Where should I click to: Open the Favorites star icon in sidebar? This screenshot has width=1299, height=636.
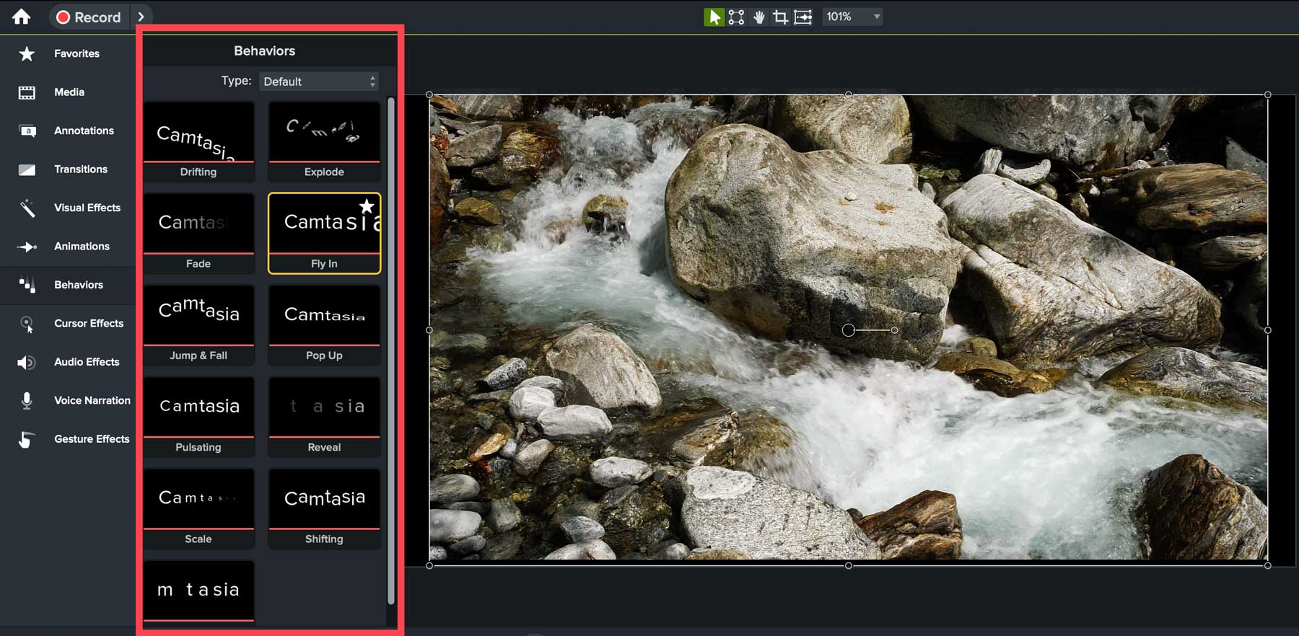tap(27, 53)
